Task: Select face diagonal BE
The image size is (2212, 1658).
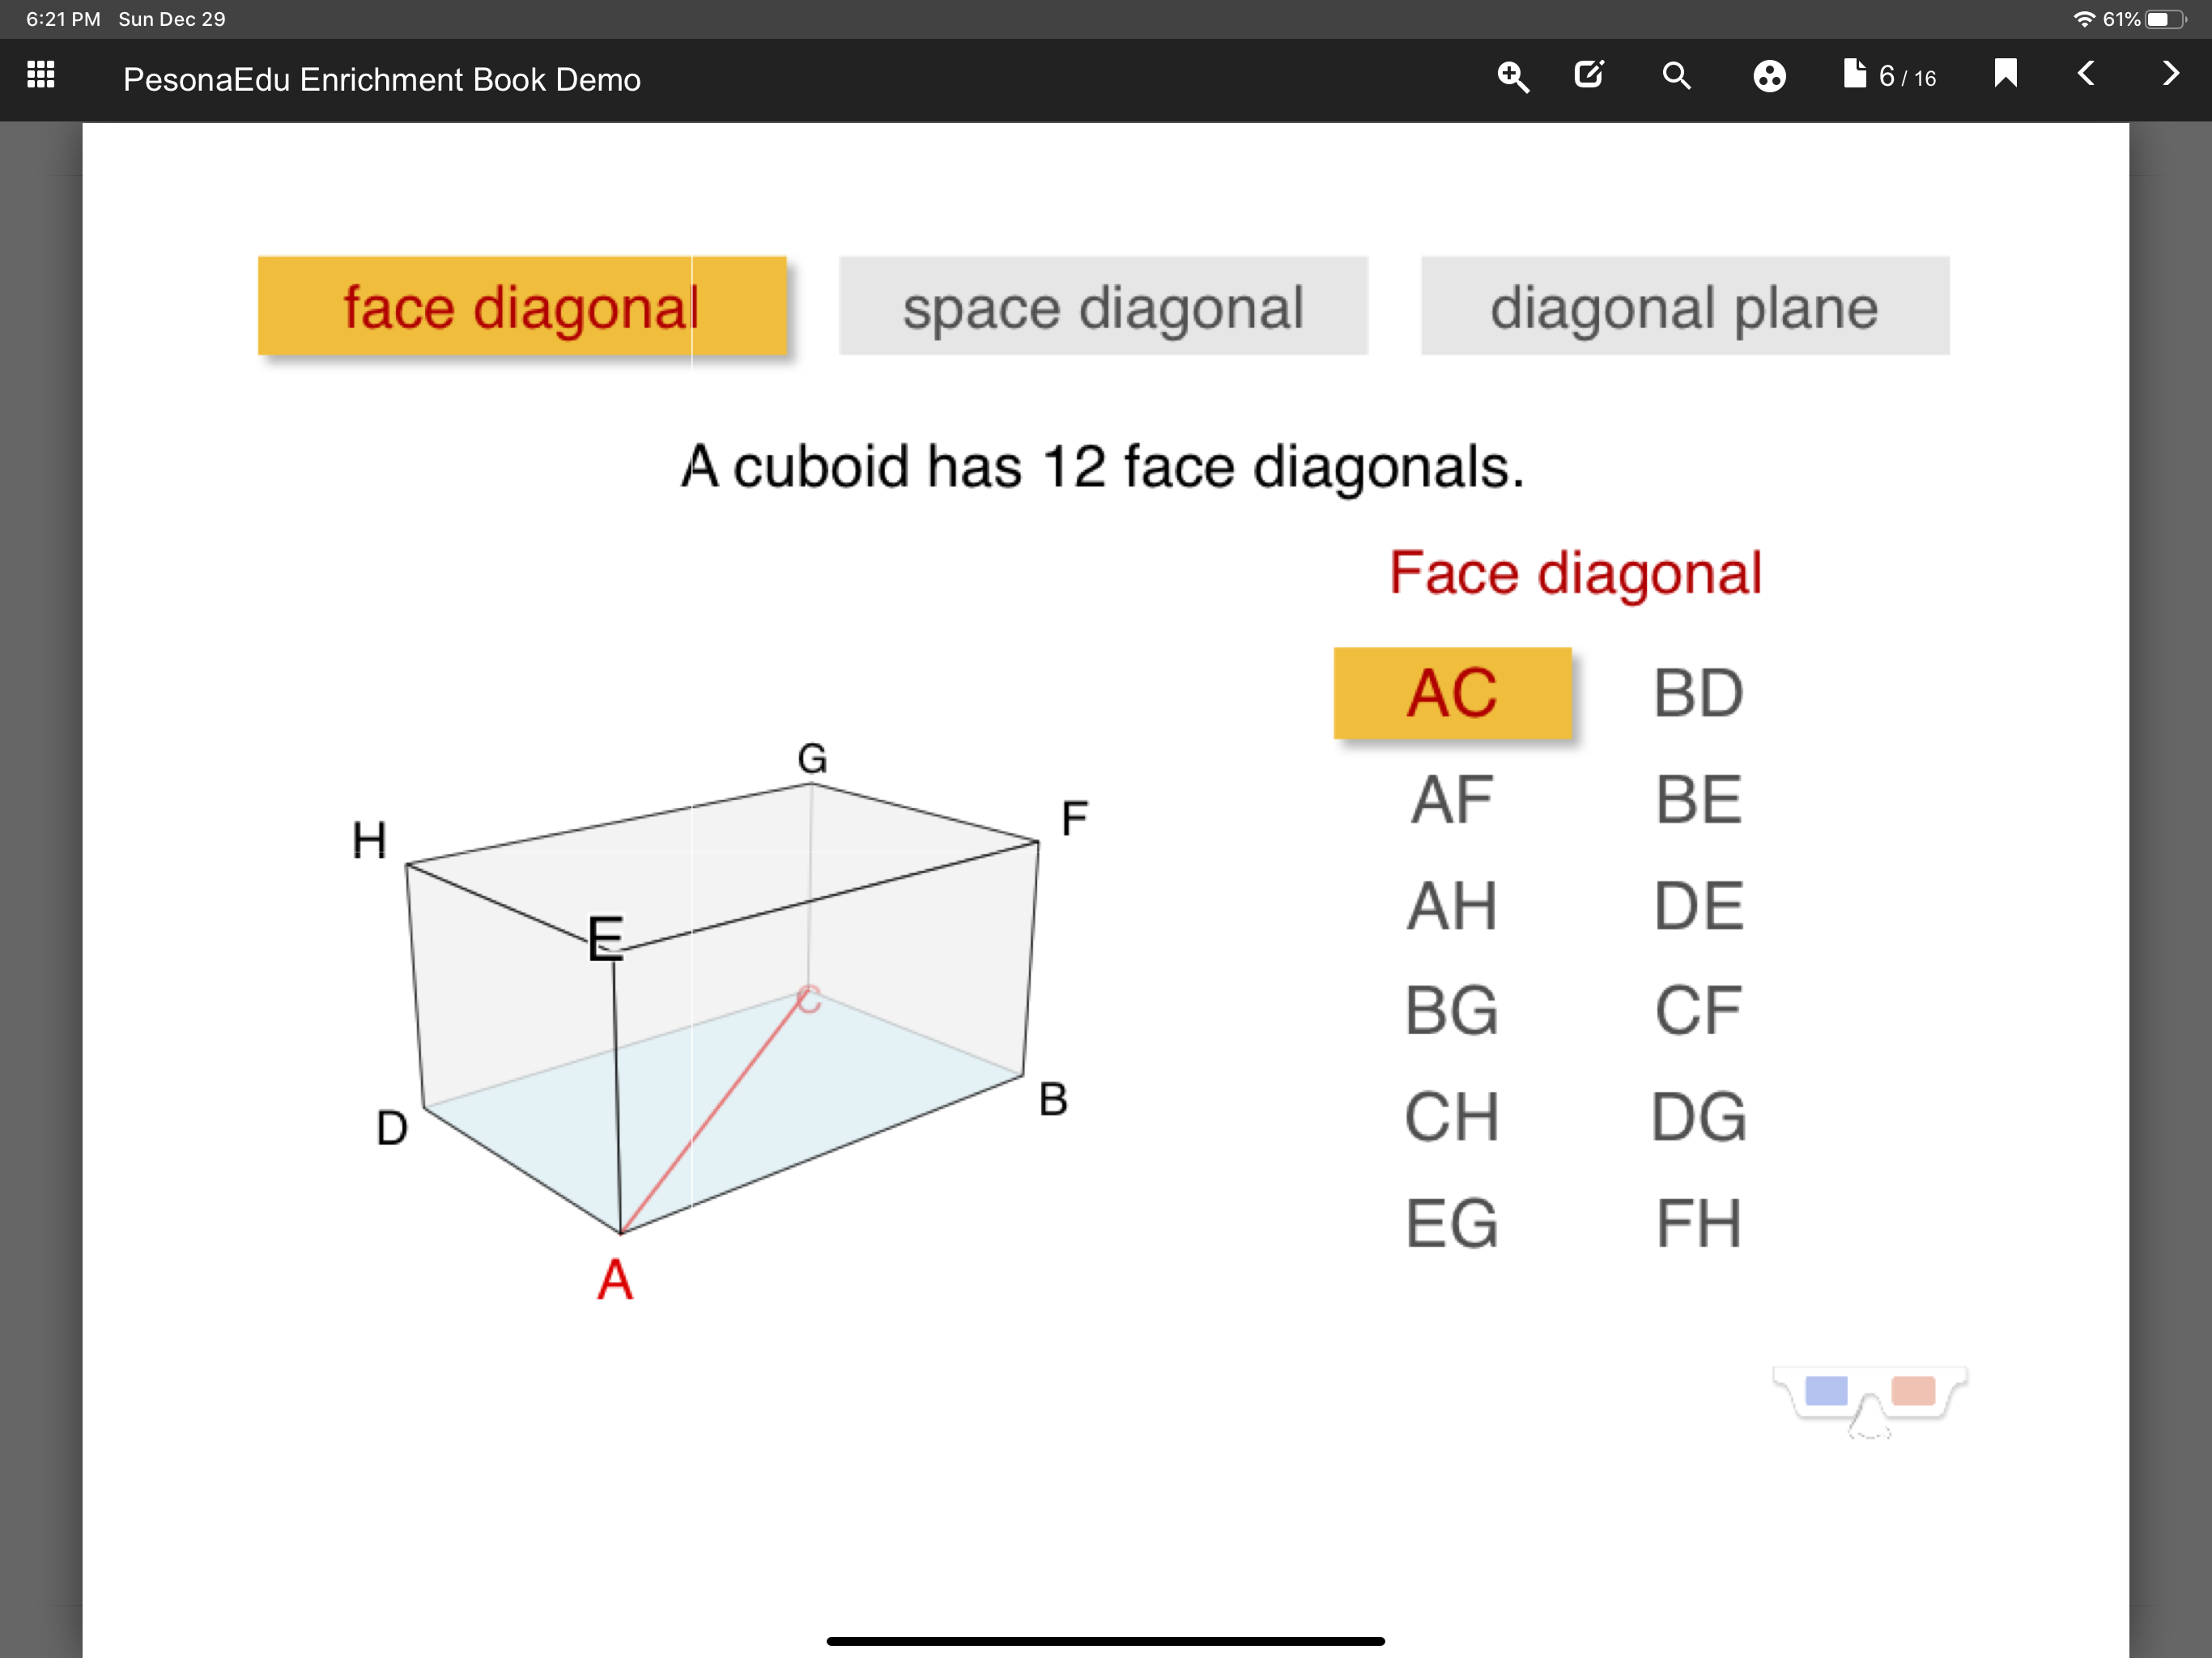Action: coord(1698,800)
